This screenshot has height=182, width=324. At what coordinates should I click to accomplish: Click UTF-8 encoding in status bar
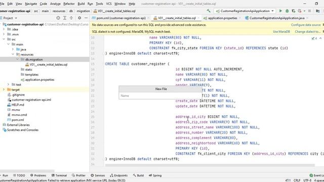click(307, 180)
